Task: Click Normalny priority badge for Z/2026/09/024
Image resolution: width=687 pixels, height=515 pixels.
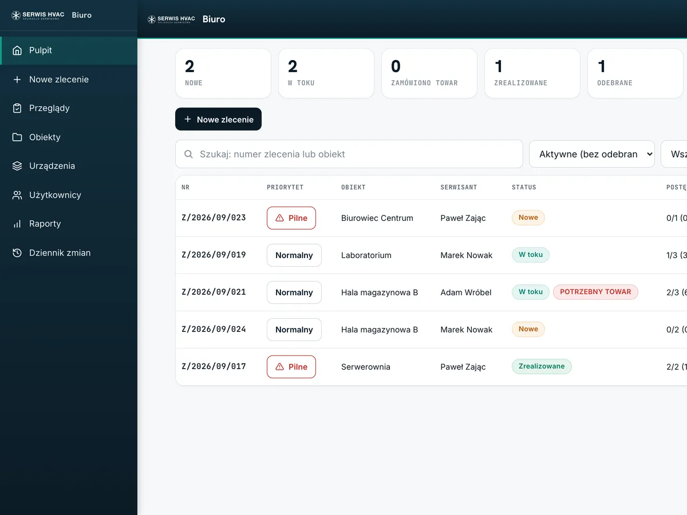Action: coord(294,330)
